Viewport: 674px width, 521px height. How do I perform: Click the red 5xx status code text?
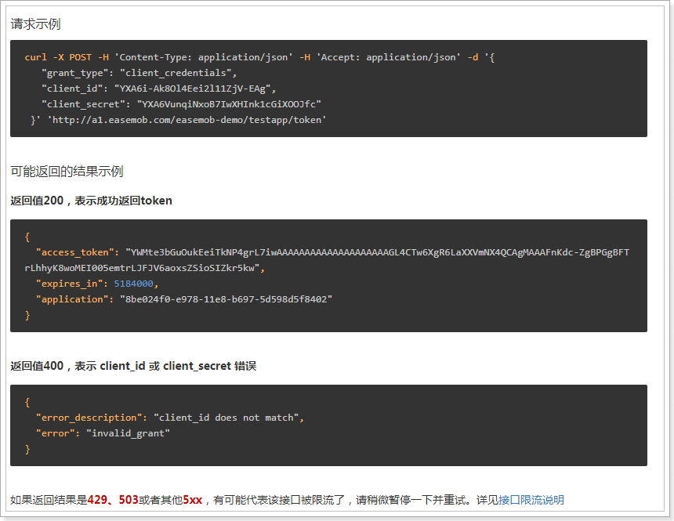(x=193, y=500)
